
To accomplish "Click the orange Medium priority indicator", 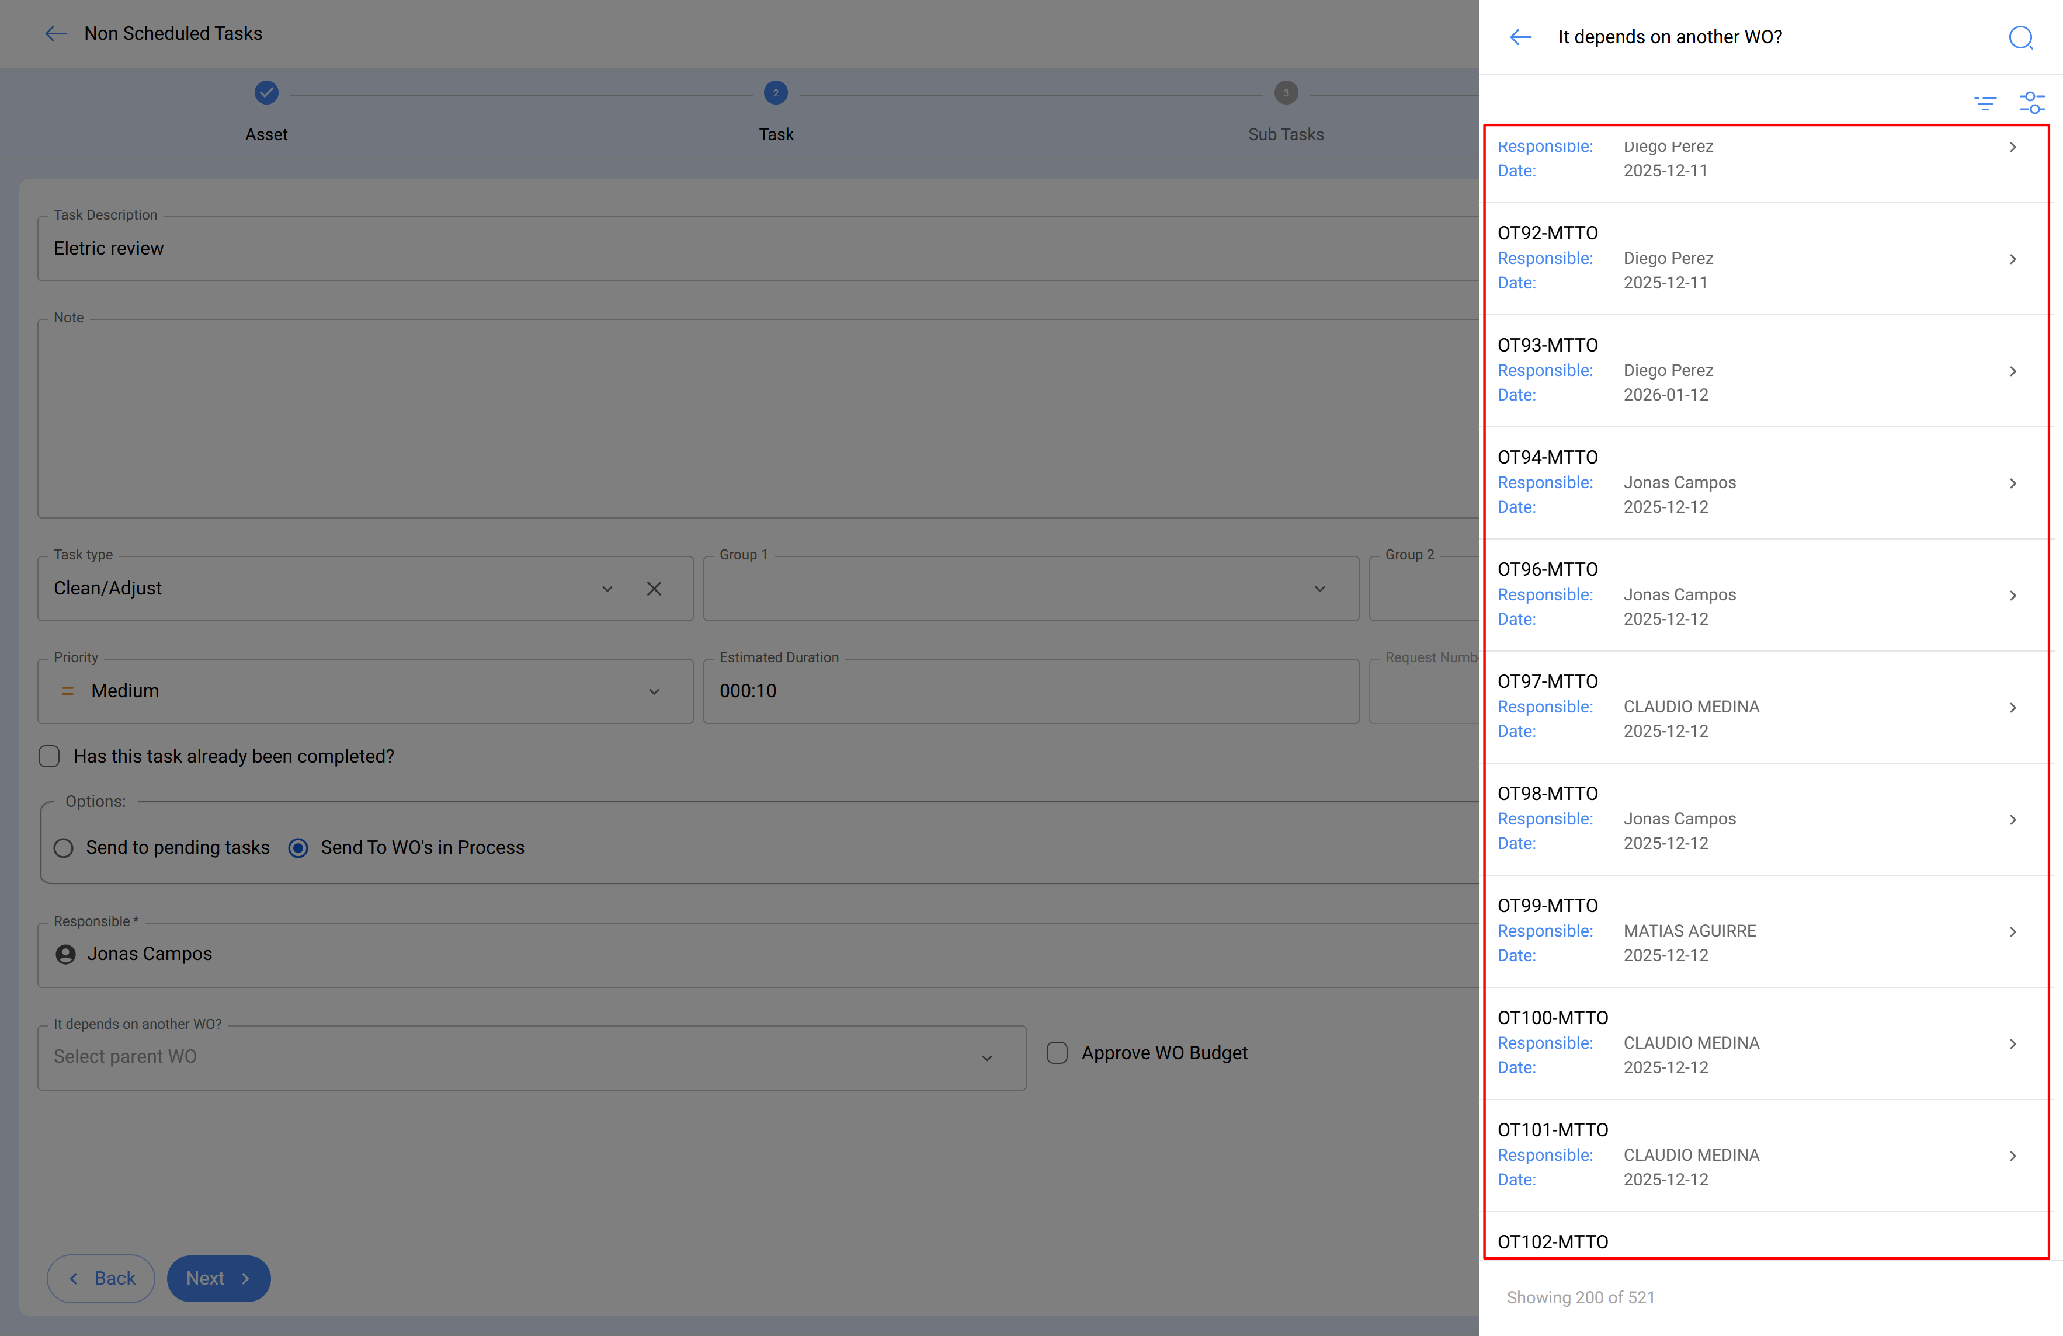I will [x=68, y=691].
